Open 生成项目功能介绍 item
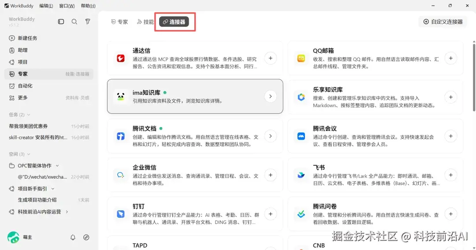The width and height of the screenshot is (476, 250). pos(48,200)
